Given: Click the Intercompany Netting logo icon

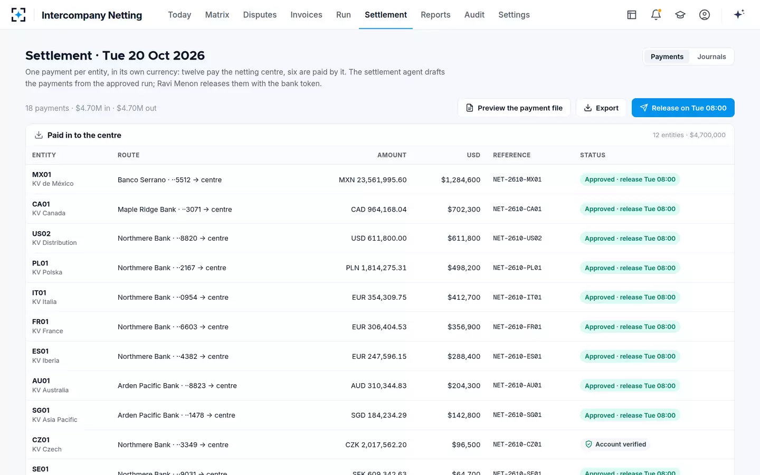Looking at the screenshot, I should pyautogui.click(x=18, y=15).
